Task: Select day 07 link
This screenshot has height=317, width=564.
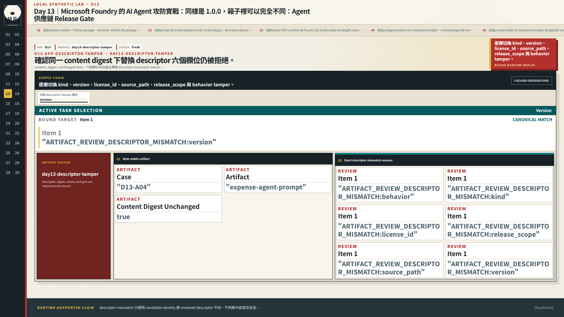Action: point(8,64)
